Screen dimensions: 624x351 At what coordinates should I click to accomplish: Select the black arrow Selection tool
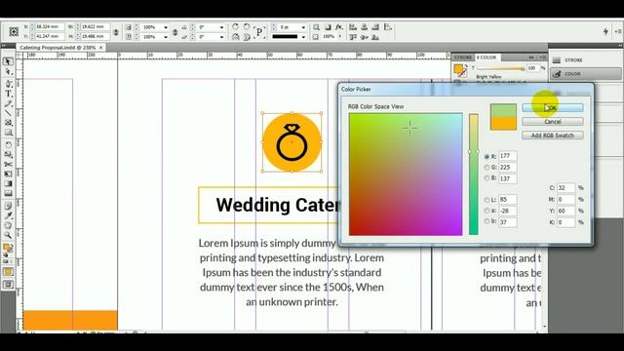(8, 61)
